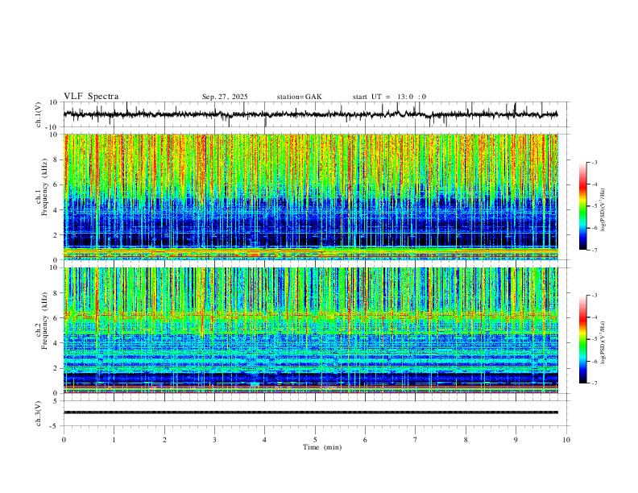This screenshot has height=493, width=638.
Task: Click the ch.2 Frequency (kHz) axis label
Action: click(x=42, y=321)
